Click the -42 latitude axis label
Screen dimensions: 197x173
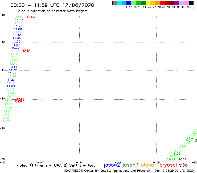click(x=2, y=42)
